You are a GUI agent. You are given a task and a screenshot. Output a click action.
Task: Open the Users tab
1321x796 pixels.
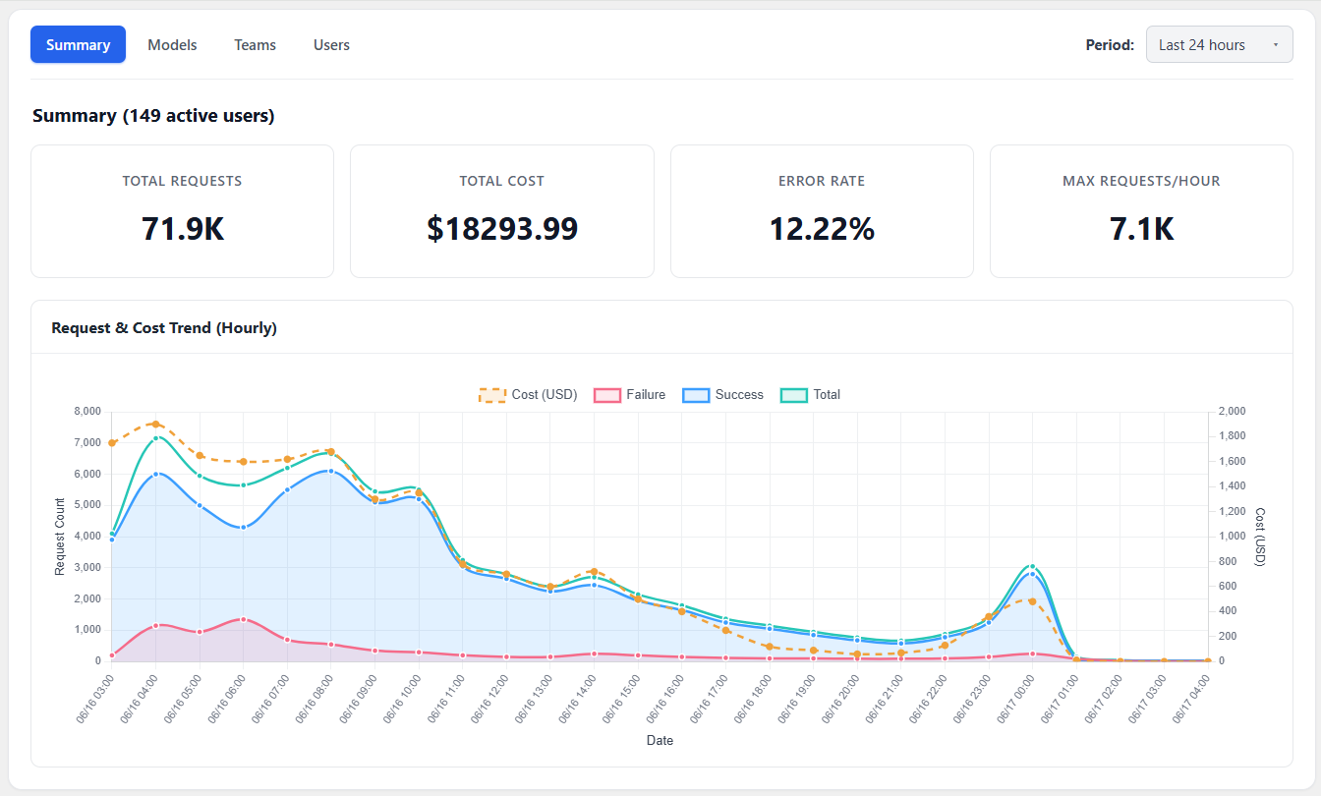point(331,44)
